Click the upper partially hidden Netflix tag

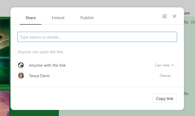(186, 22)
